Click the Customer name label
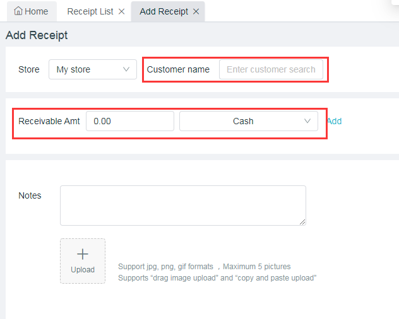This screenshot has width=399, height=319. pos(178,69)
